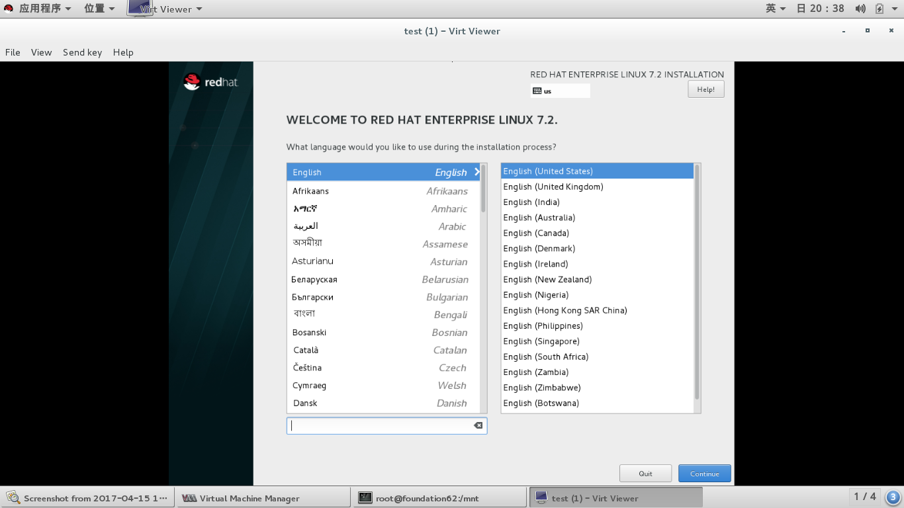Click workspace indicator circle showing 3
The image size is (904, 508).
pos(893,497)
